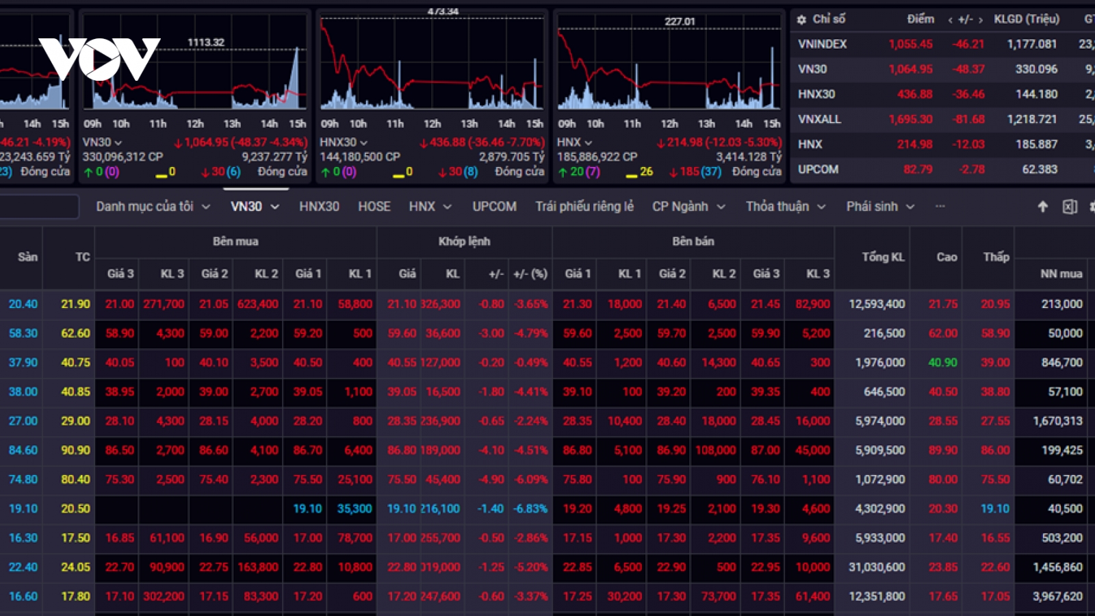The height and width of the screenshot is (616, 1095).
Task: Click total volume 31,030,600 cell
Action: [x=877, y=567]
